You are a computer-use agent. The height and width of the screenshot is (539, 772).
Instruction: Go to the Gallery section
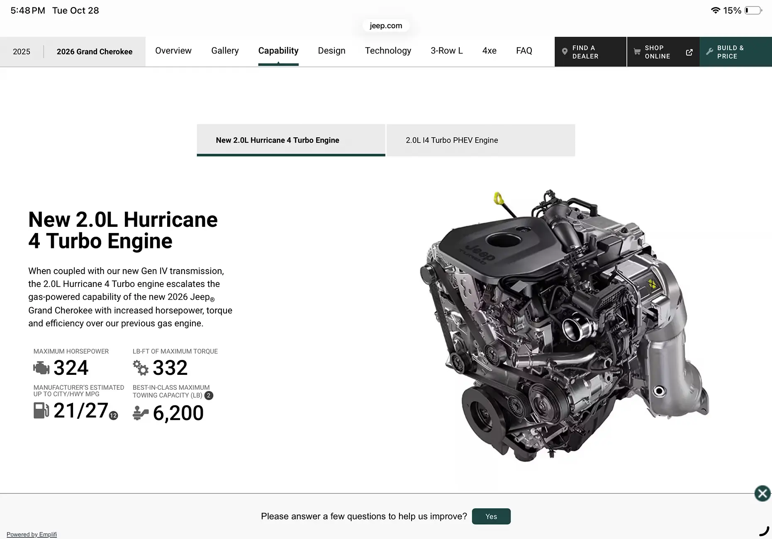(x=225, y=51)
